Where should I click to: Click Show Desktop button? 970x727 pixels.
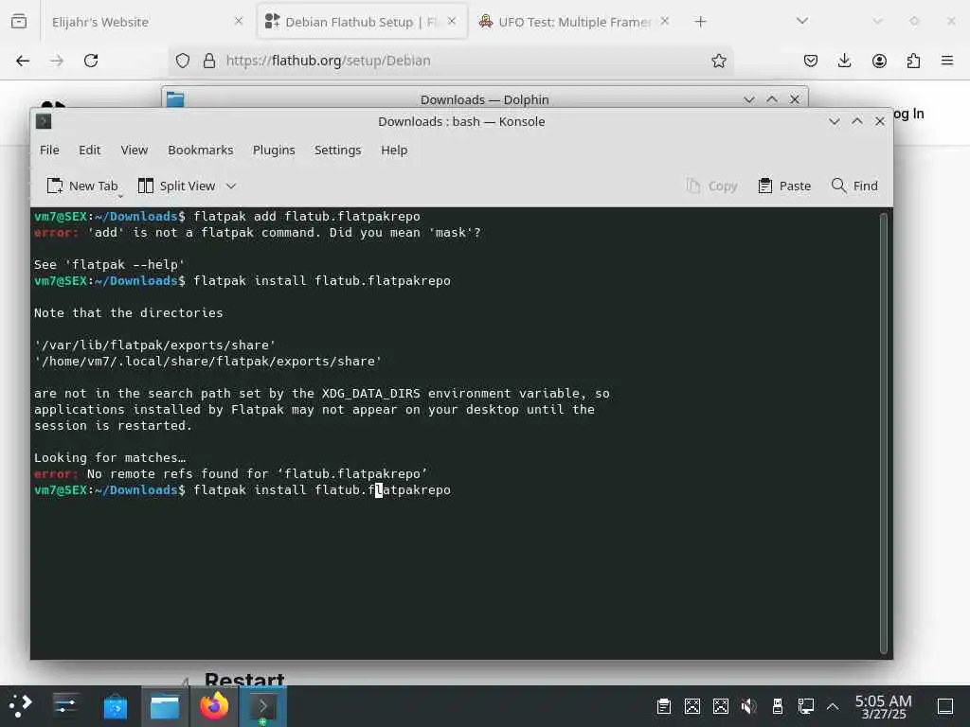[944, 706]
